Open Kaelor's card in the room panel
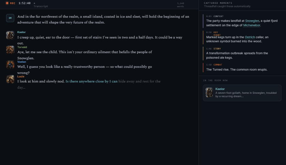The width and height of the screenshot is (286, 165). tap(242, 93)
